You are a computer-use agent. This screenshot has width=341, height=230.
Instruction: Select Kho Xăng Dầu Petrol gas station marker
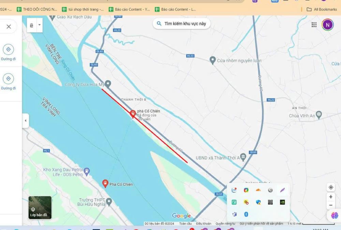[x=87, y=171]
